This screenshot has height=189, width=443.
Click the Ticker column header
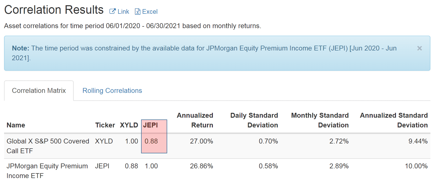pyautogui.click(x=105, y=125)
